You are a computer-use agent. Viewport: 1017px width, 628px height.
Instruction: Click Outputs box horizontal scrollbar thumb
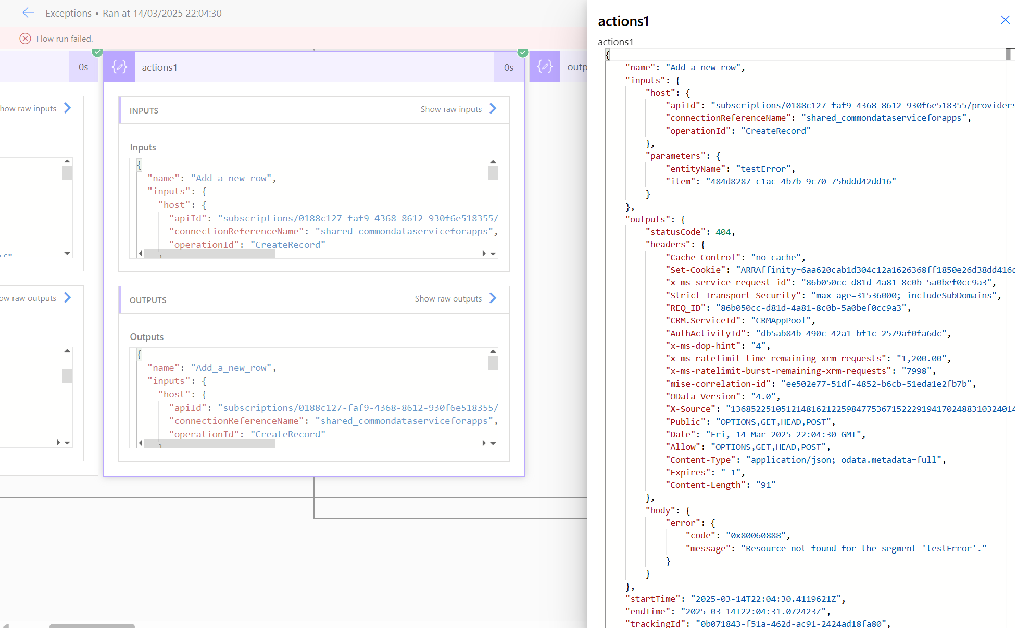[210, 443]
